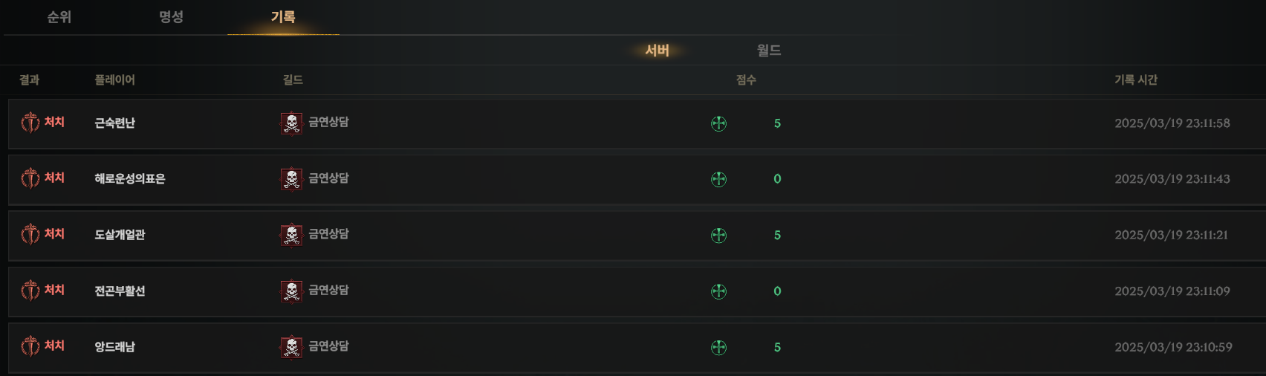Click the 기록 시간 column header
The width and height of the screenshot is (1266, 376).
tap(1136, 80)
